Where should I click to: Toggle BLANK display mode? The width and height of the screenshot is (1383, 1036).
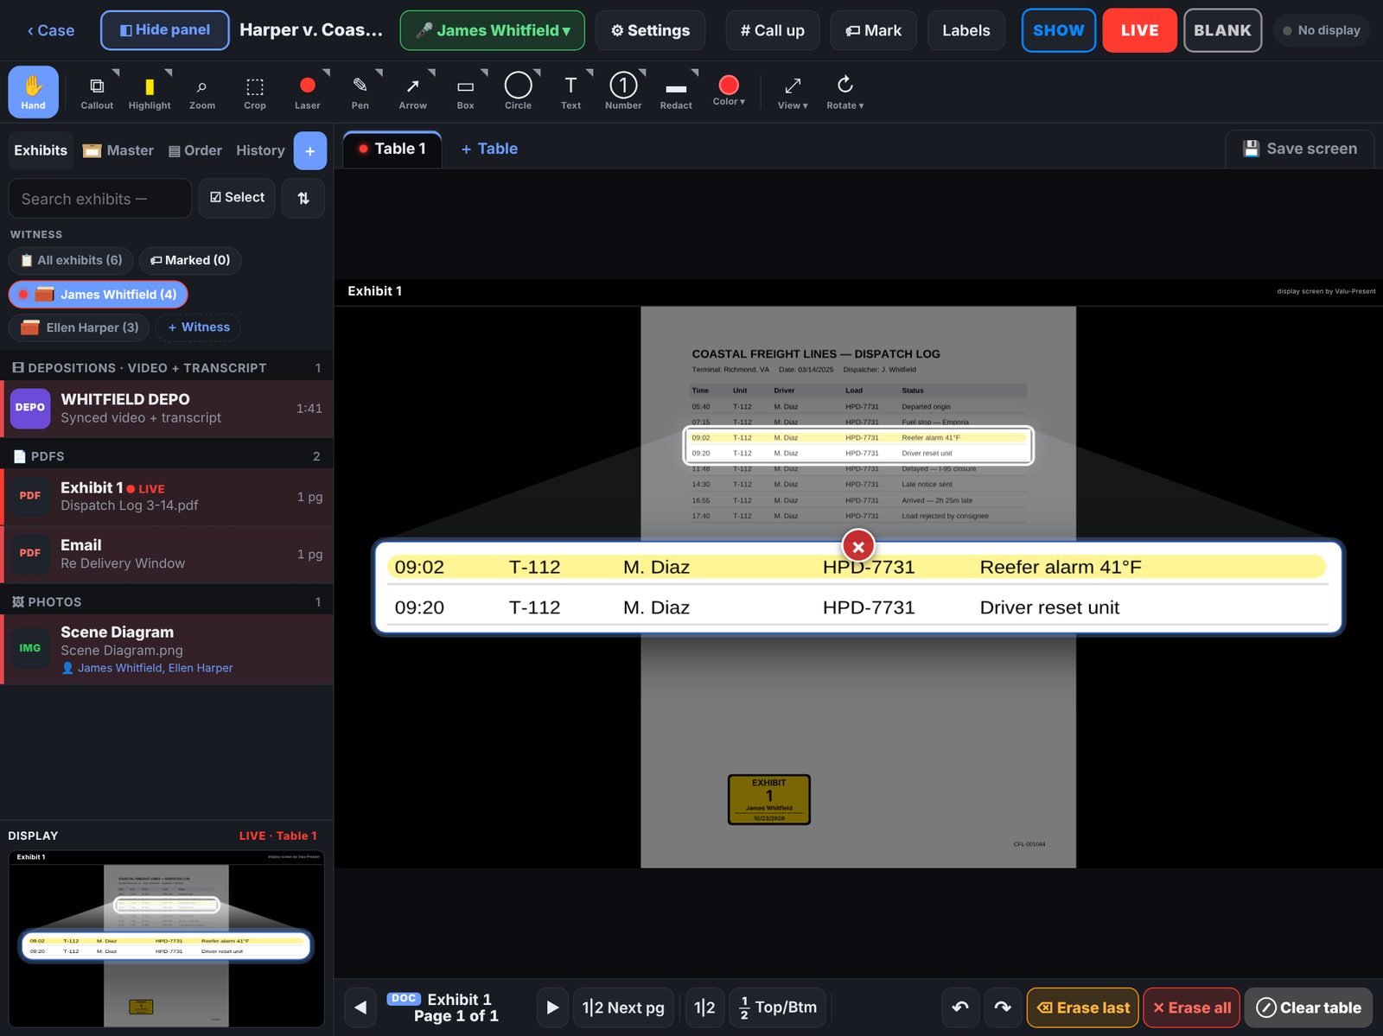[1222, 30]
